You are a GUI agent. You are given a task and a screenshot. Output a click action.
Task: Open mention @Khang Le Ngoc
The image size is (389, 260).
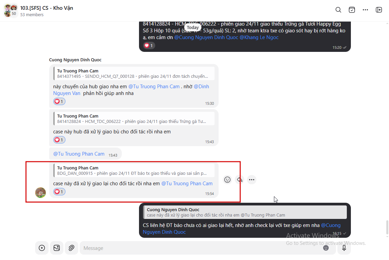point(259,37)
